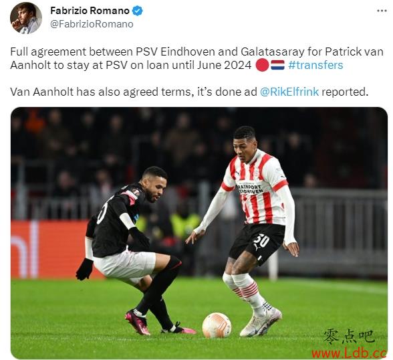393x360 pixels.
Task: Click the Netherlands flag emoji
Action: pyautogui.click(x=277, y=65)
